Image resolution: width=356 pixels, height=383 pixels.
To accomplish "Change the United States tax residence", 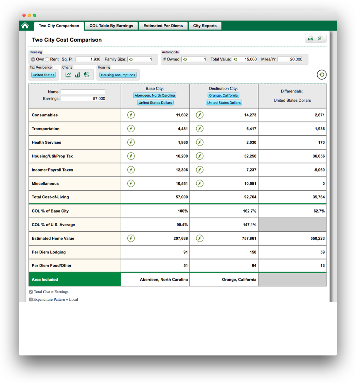I will 43,75.
